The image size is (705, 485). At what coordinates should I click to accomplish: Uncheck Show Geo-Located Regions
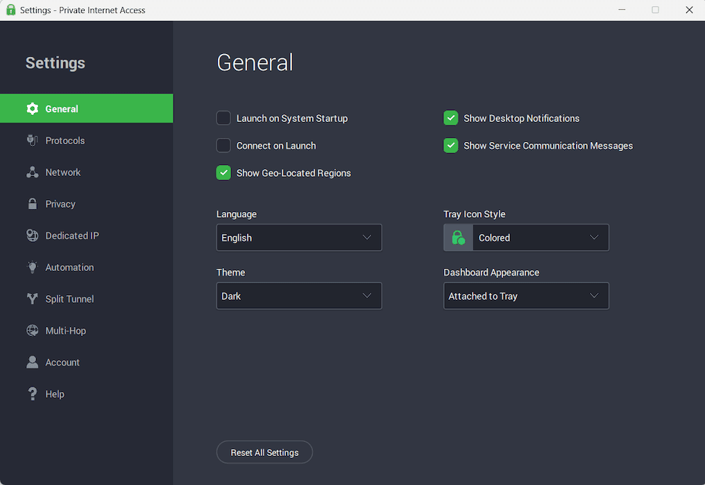(223, 173)
